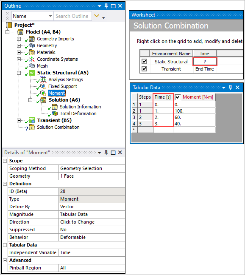This screenshot has height=275, width=245.
Task: Pin the Outline panel
Action: pos(106,6)
